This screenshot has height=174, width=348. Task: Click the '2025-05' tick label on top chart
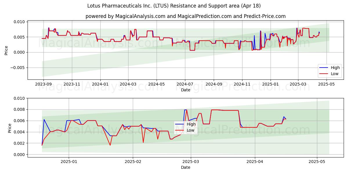point(326,84)
